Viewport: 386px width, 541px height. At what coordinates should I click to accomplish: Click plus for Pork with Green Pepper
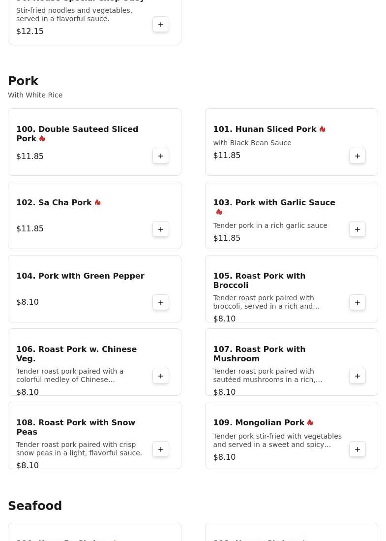coord(161,303)
